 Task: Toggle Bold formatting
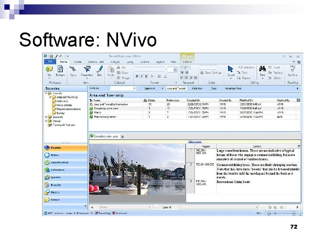(137, 76)
